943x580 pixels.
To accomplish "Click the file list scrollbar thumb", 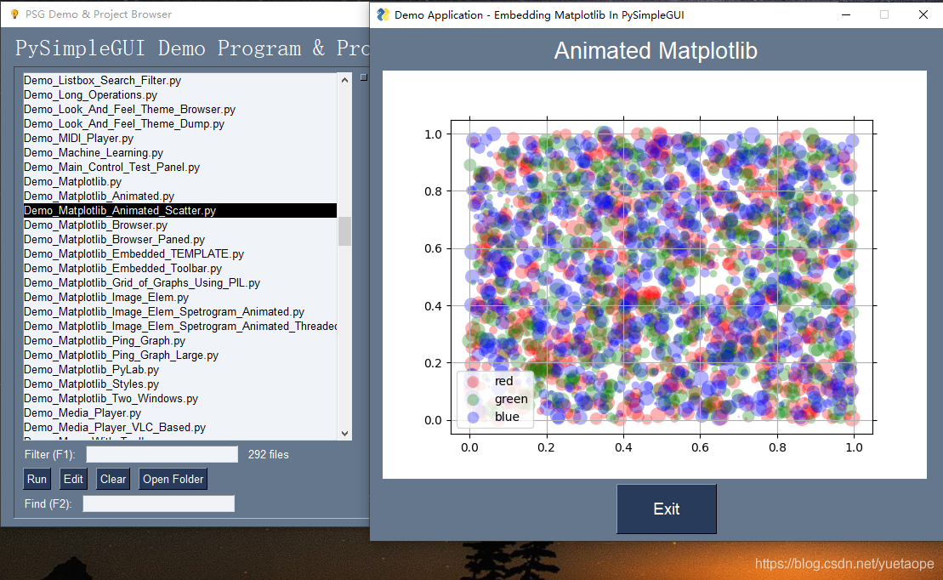I will pos(344,231).
